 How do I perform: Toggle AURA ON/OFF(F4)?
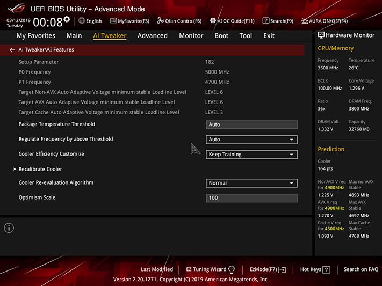pyautogui.click(x=325, y=21)
